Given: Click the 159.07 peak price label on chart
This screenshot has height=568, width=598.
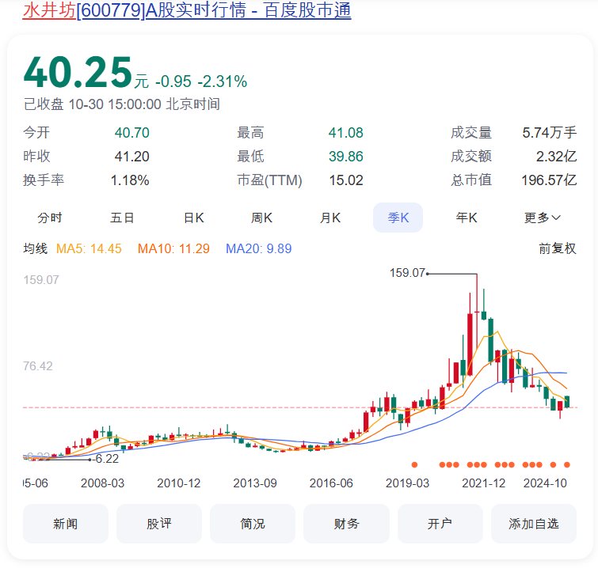Looking at the screenshot, I should coord(407,273).
